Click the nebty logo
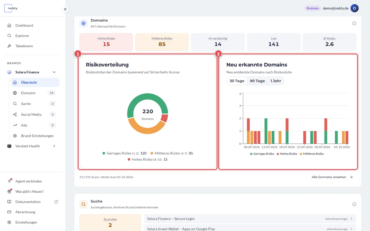Viewport: 370px width, 231px height. pos(11,8)
